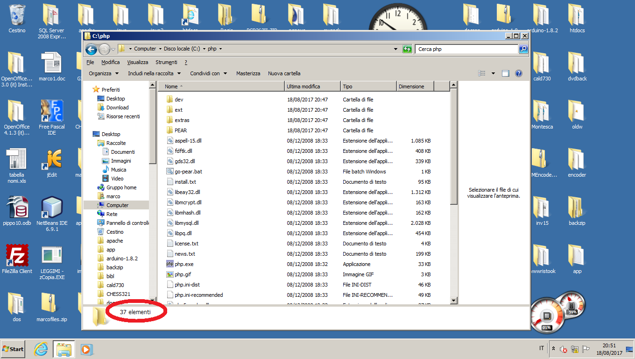Open the help question mark icon

[518, 73]
